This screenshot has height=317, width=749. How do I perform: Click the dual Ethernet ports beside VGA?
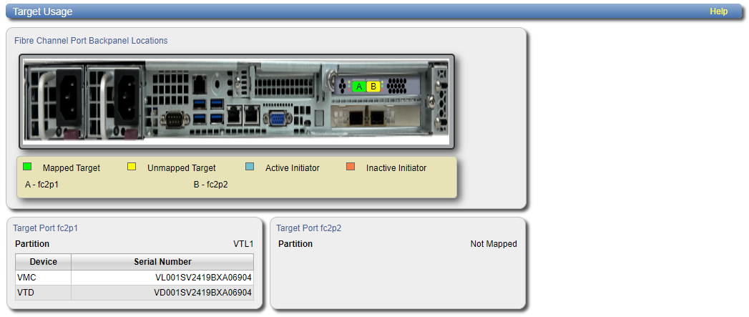point(243,112)
